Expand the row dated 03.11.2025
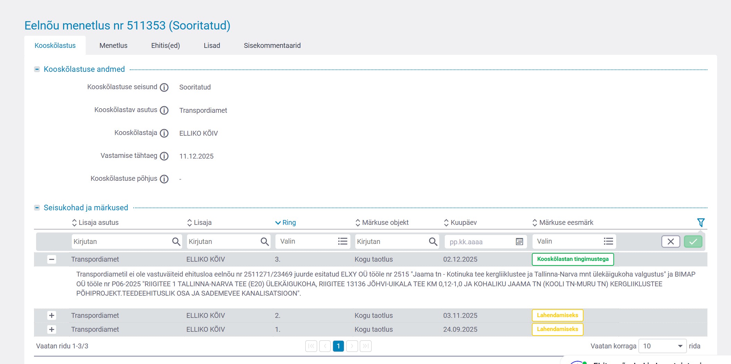This screenshot has height=364, width=731. coord(52,315)
